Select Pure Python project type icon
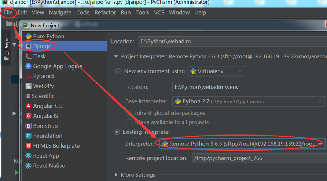The height and width of the screenshot is (181, 327). pos(28,36)
